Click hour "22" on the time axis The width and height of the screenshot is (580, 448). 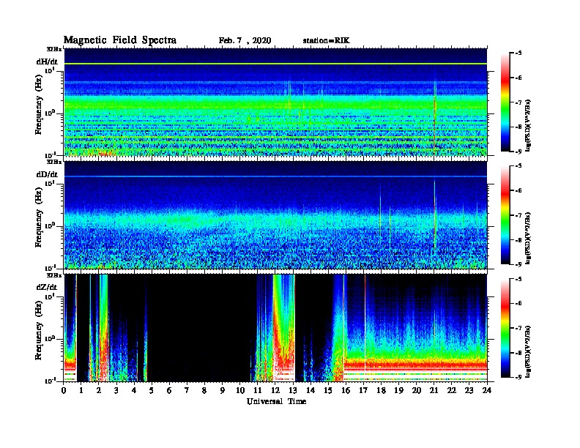click(452, 391)
